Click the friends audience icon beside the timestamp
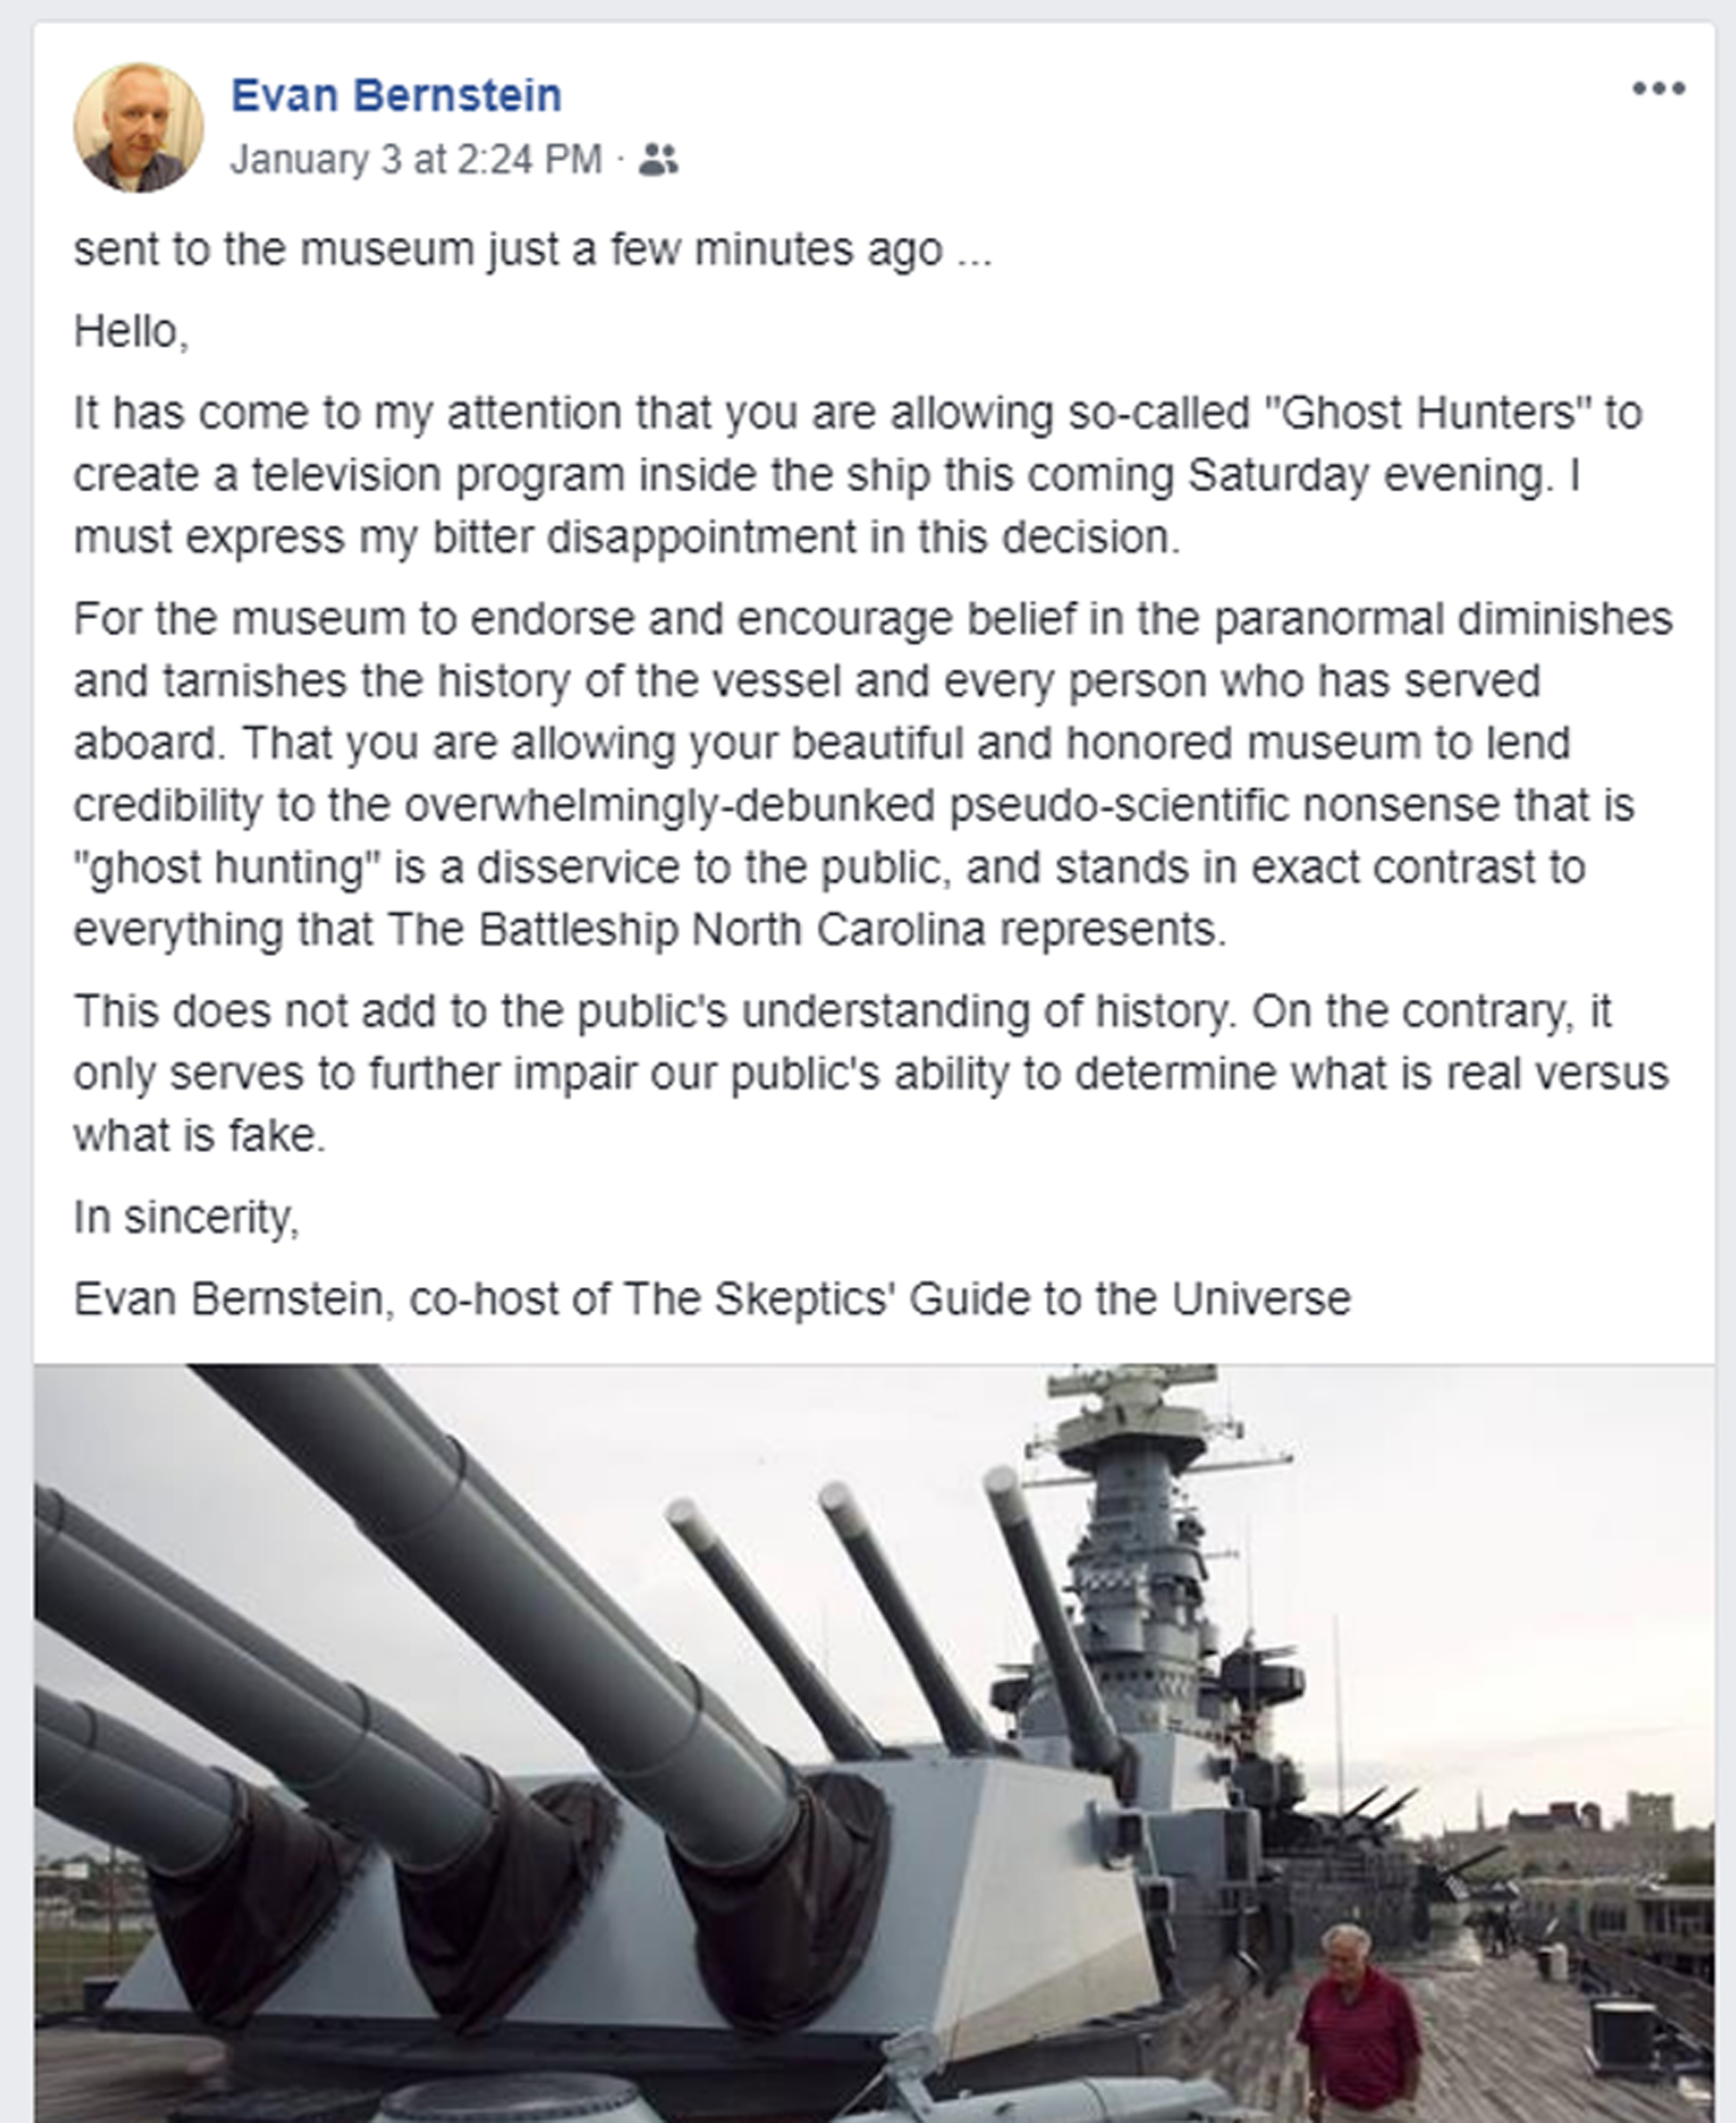 pyautogui.click(x=658, y=160)
